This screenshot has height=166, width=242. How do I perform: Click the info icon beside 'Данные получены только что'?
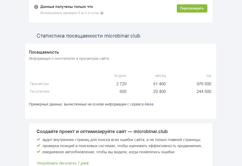[36, 7]
